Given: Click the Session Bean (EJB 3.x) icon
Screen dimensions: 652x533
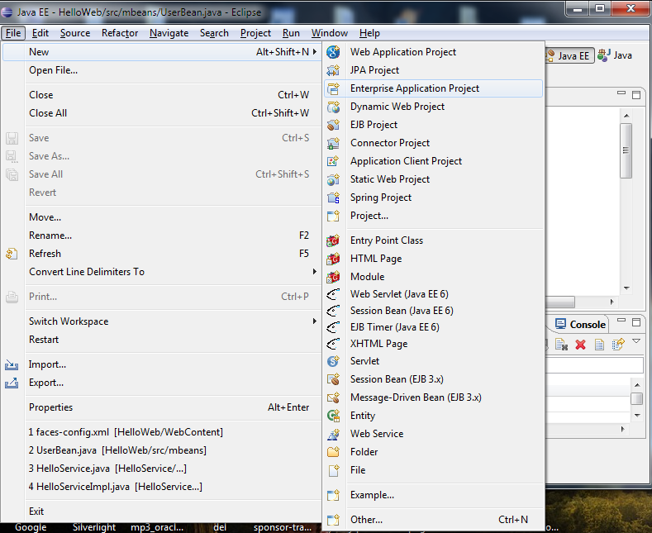Looking at the screenshot, I should click(x=333, y=379).
